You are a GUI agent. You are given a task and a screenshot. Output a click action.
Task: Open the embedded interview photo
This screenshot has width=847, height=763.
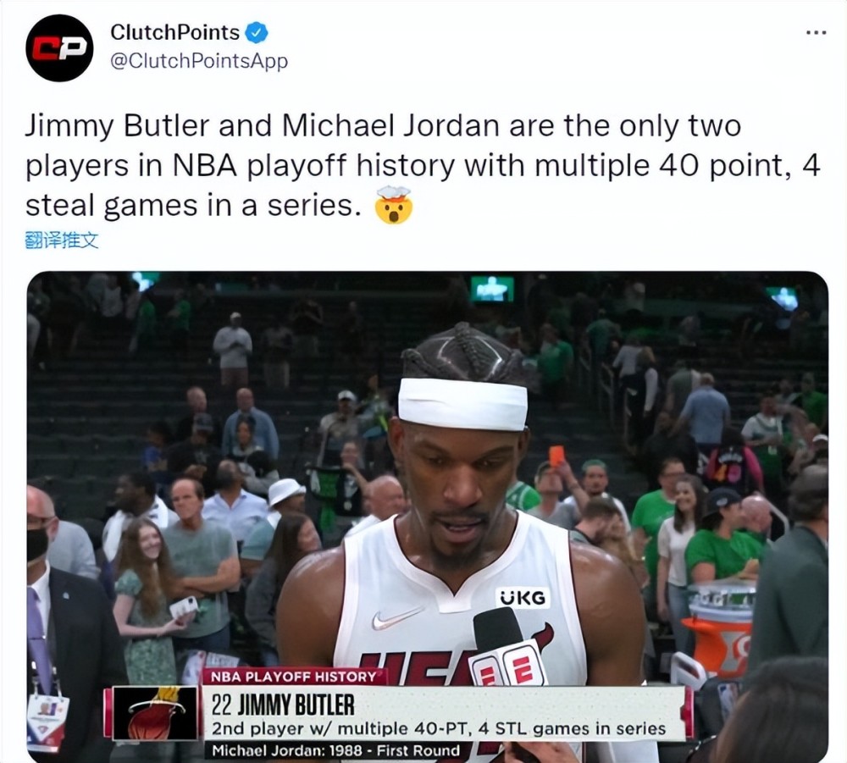click(x=427, y=517)
